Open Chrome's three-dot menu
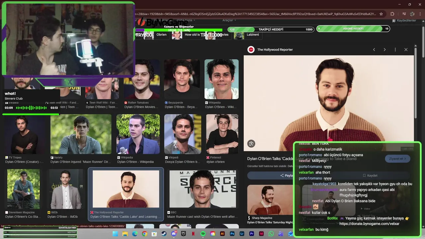The width and height of the screenshot is (425, 239). click(x=420, y=14)
